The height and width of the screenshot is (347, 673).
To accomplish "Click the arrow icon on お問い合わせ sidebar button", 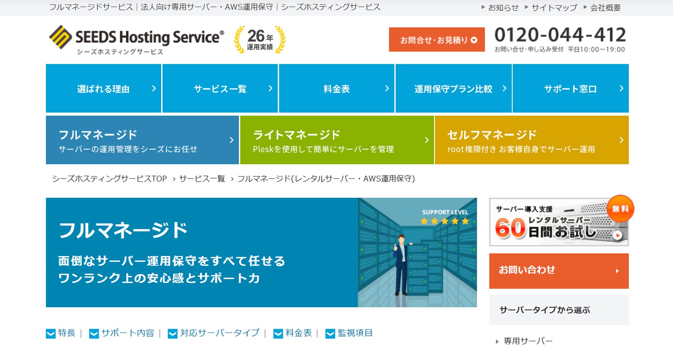I will pyautogui.click(x=617, y=271).
